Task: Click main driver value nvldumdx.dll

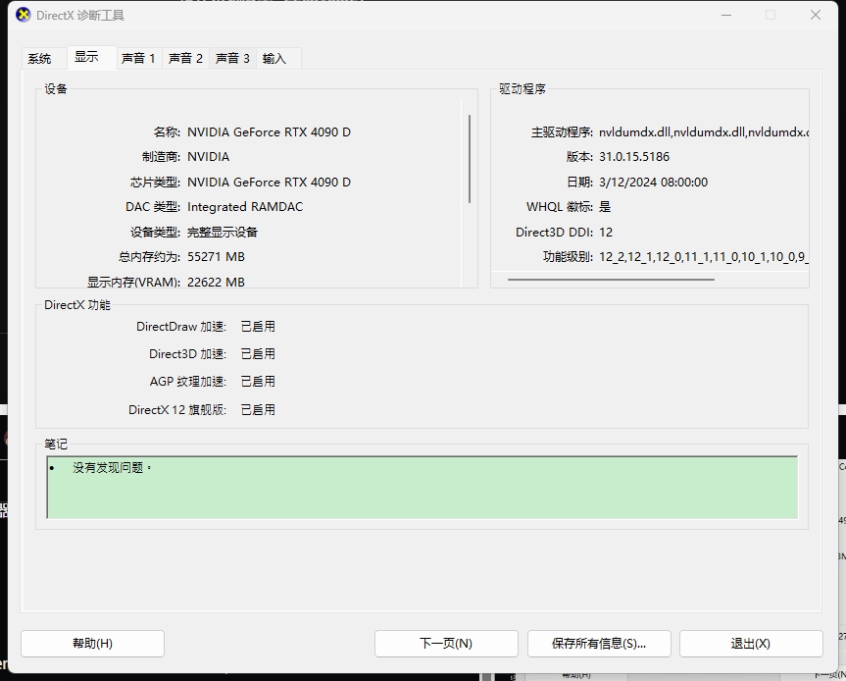Action: pyautogui.click(x=704, y=132)
